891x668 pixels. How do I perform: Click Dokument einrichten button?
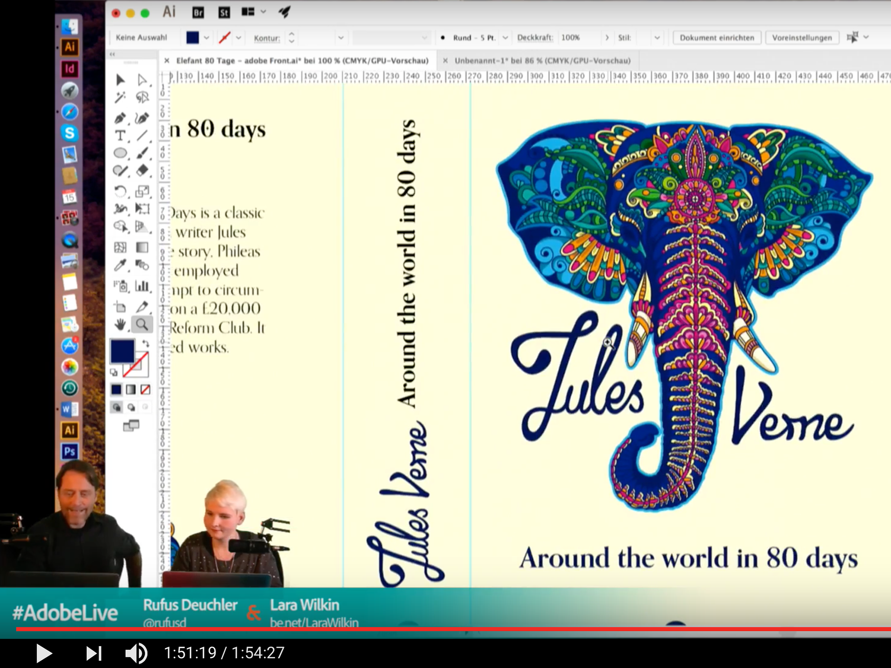(x=717, y=38)
